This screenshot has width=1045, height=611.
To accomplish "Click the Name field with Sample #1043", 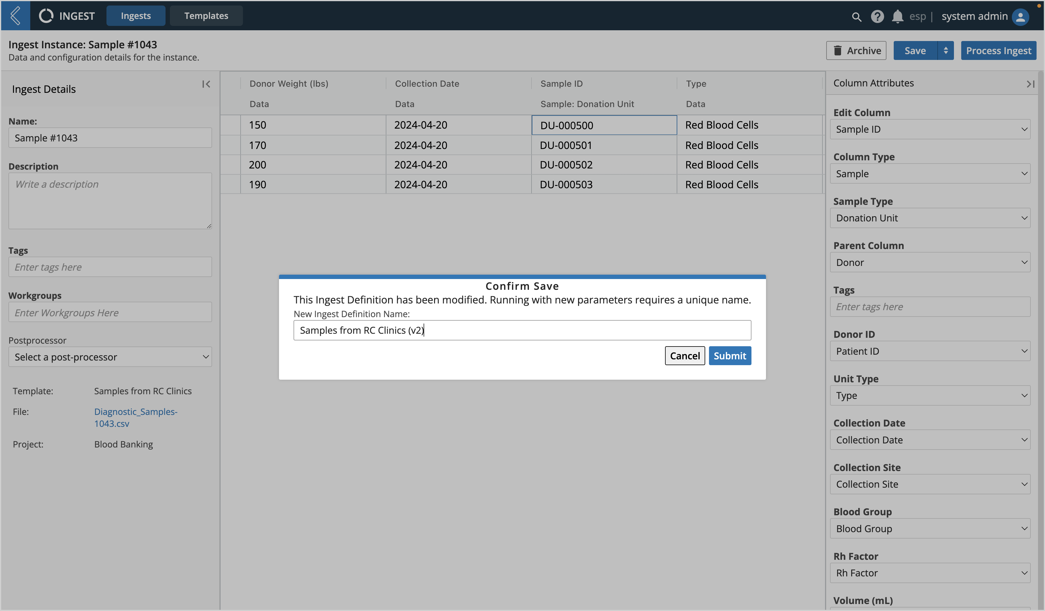I will (110, 138).
